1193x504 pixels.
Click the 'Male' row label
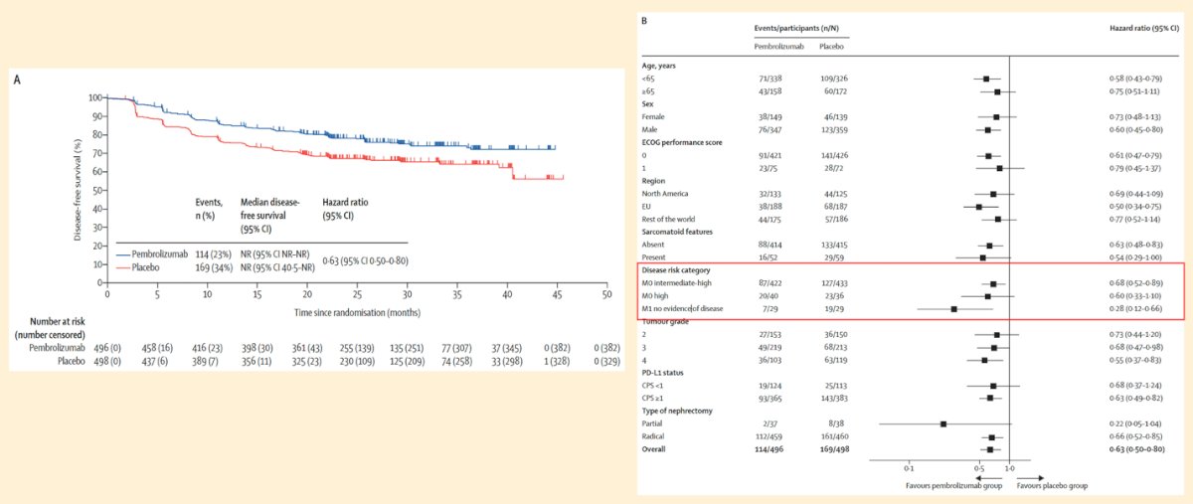click(649, 129)
